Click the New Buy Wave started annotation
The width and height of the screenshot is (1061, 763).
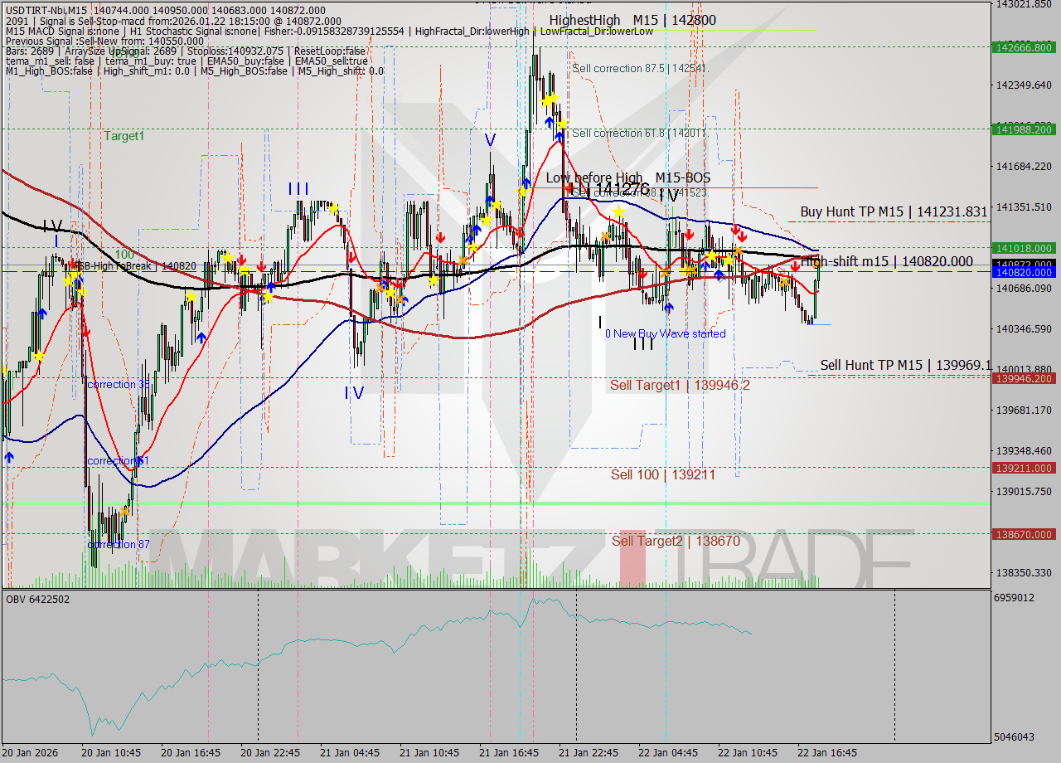click(x=666, y=333)
